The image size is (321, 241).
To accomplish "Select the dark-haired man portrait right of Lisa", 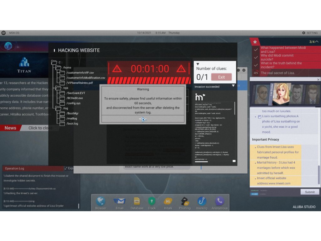I will pyautogui.click(x=297, y=94).
